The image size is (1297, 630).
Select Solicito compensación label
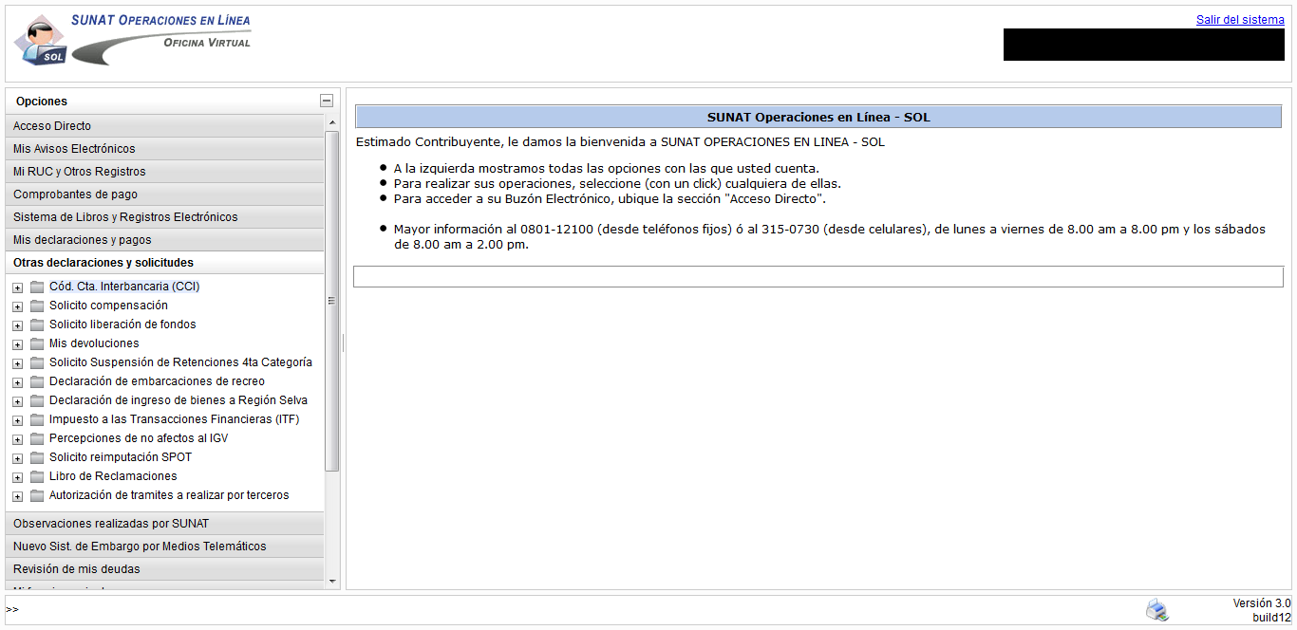click(x=108, y=306)
